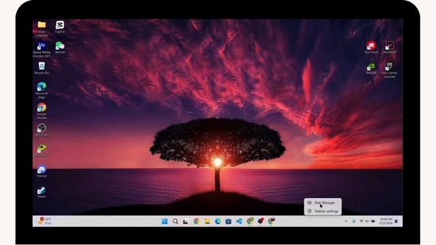Select the OBS Studio desktop shortcut
Screen dimensions: 436x245
point(42,130)
